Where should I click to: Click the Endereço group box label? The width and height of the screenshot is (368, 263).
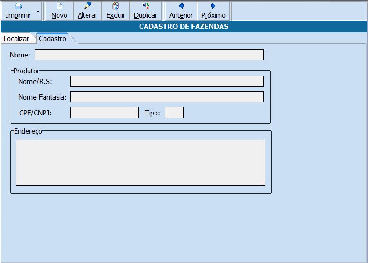pyautogui.click(x=28, y=131)
